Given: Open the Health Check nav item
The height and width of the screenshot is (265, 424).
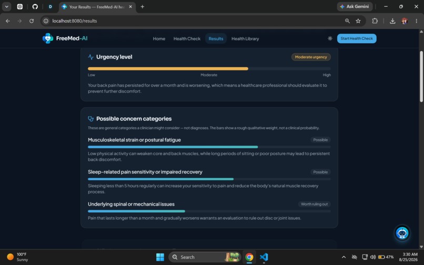Looking at the screenshot, I should pyautogui.click(x=187, y=39).
